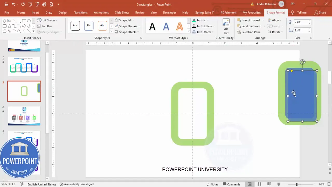Toggle Comments pane
Viewport: 332px width, 187px height.
231,184
